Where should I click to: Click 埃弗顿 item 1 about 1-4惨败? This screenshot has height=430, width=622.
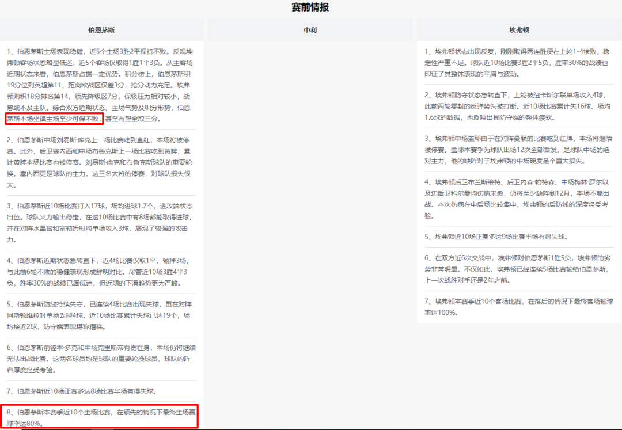519,63
